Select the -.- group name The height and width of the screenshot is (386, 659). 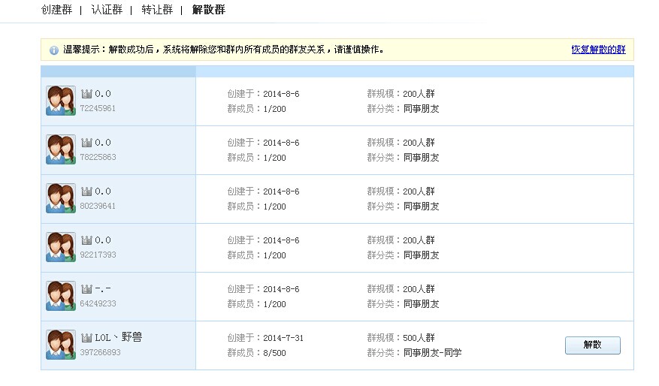[103, 288]
